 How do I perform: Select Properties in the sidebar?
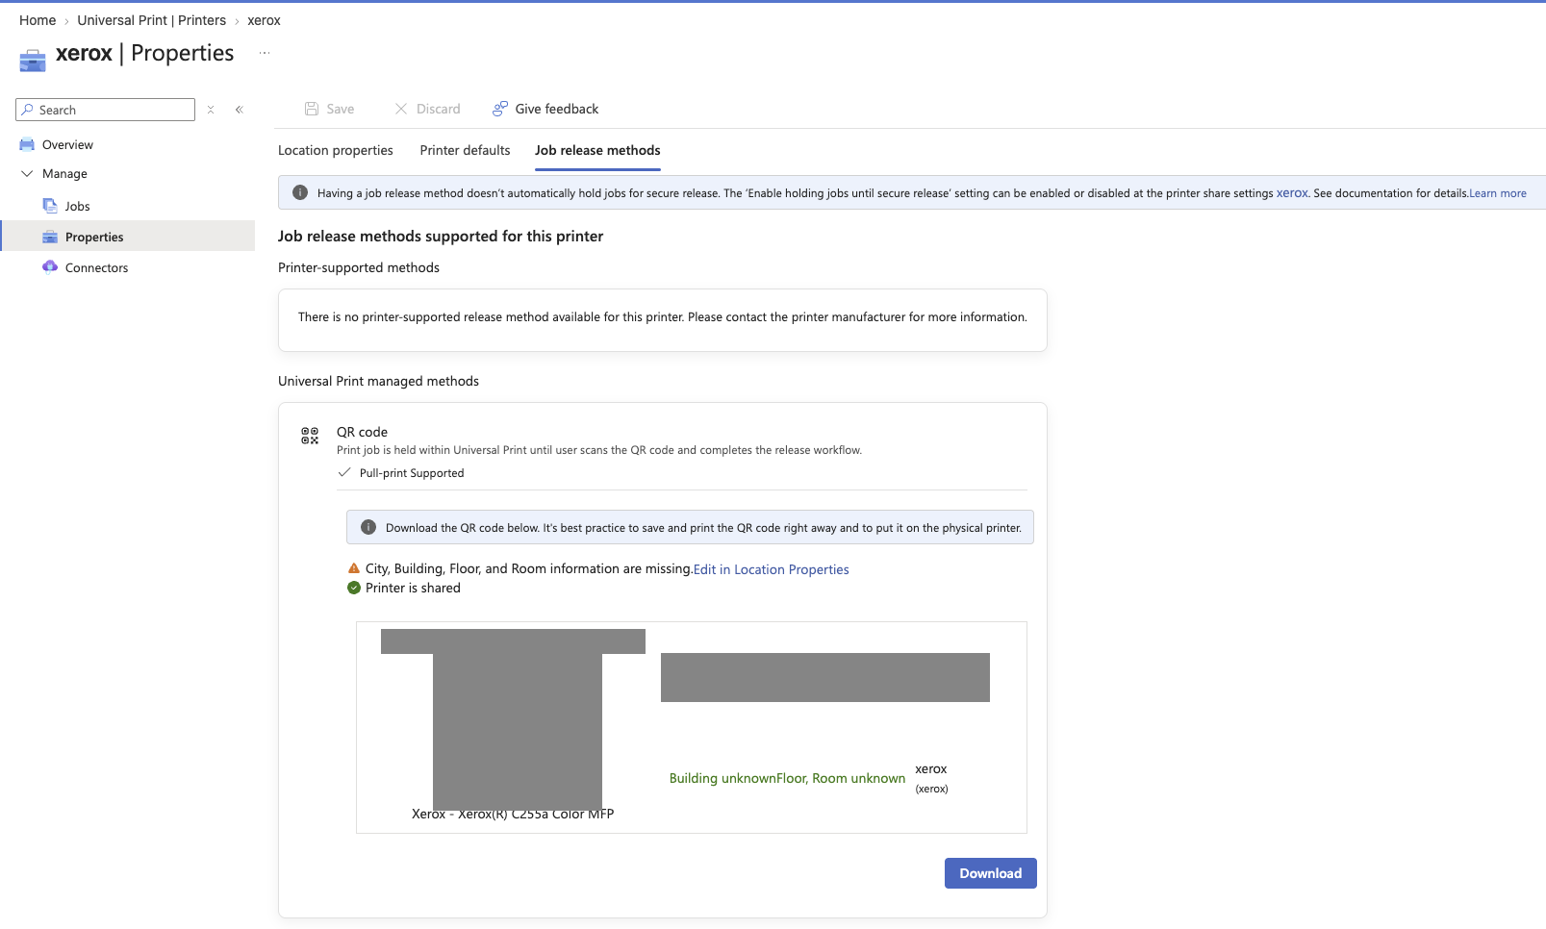click(x=127, y=237)
